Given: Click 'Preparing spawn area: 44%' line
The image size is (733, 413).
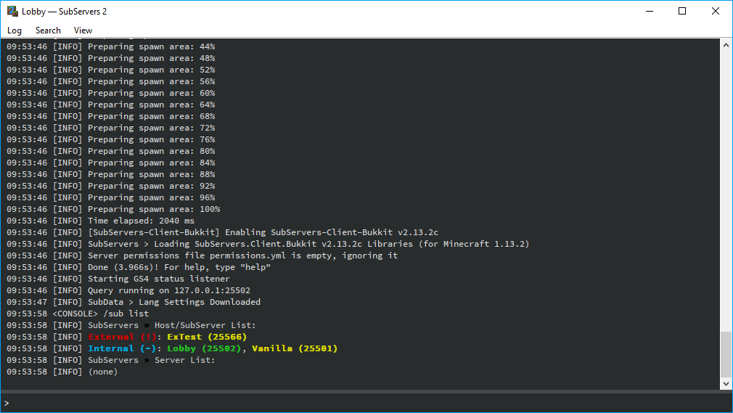Looking at the screenshot, I should (111, 46).
